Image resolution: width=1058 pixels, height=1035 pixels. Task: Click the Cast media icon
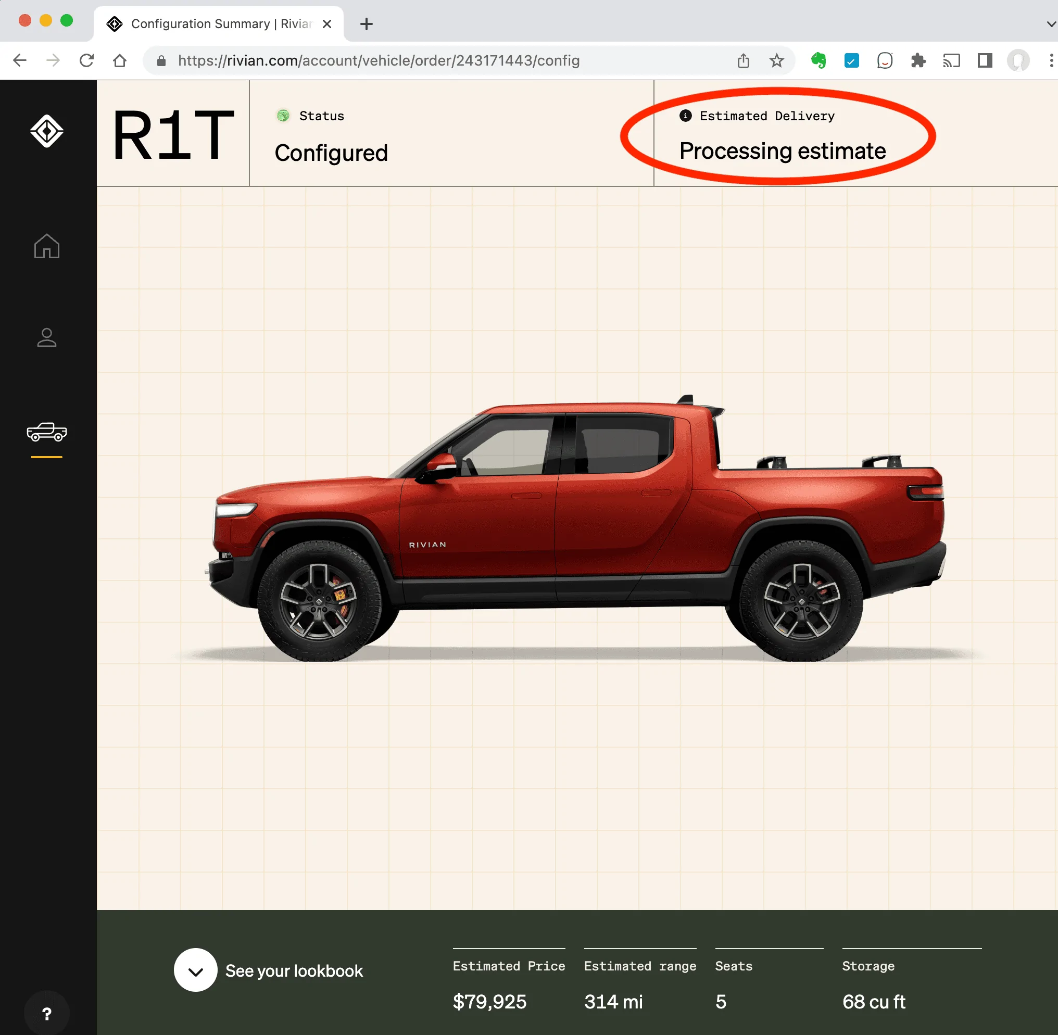[951, 60]
